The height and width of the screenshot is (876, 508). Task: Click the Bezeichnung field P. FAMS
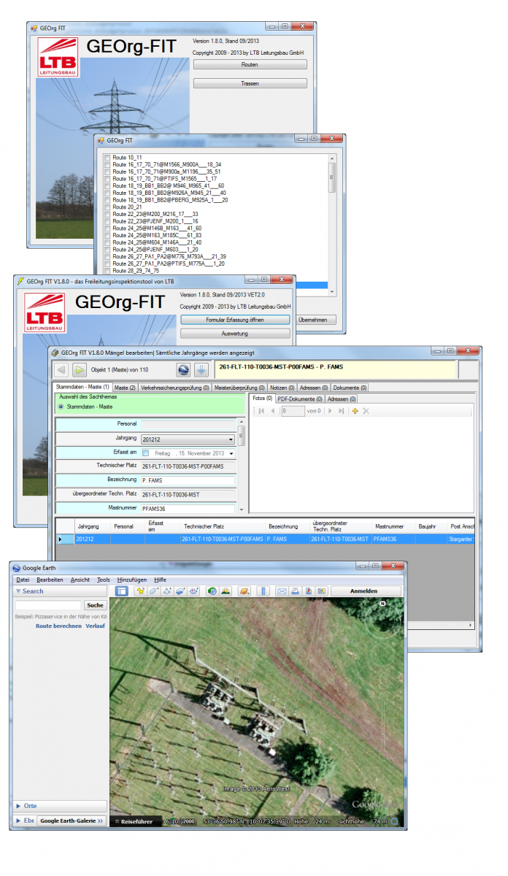point(188,480)
